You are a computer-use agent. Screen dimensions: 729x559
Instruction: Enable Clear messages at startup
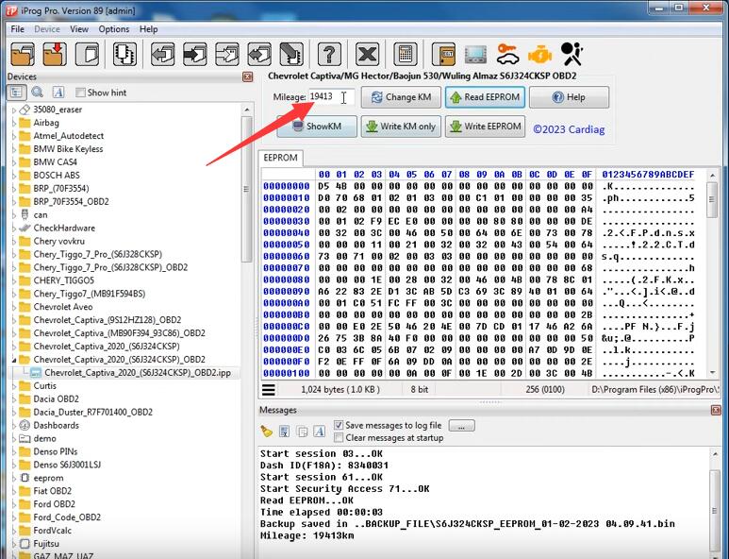(x=339, y=437)
